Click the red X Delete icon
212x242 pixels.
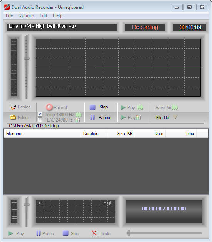tap(94, 233)
